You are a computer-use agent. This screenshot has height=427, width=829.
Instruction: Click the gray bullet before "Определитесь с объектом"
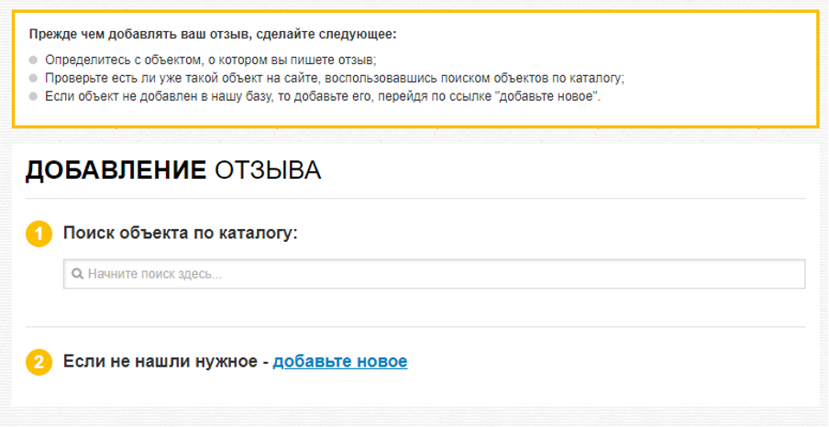click(34, 60)
